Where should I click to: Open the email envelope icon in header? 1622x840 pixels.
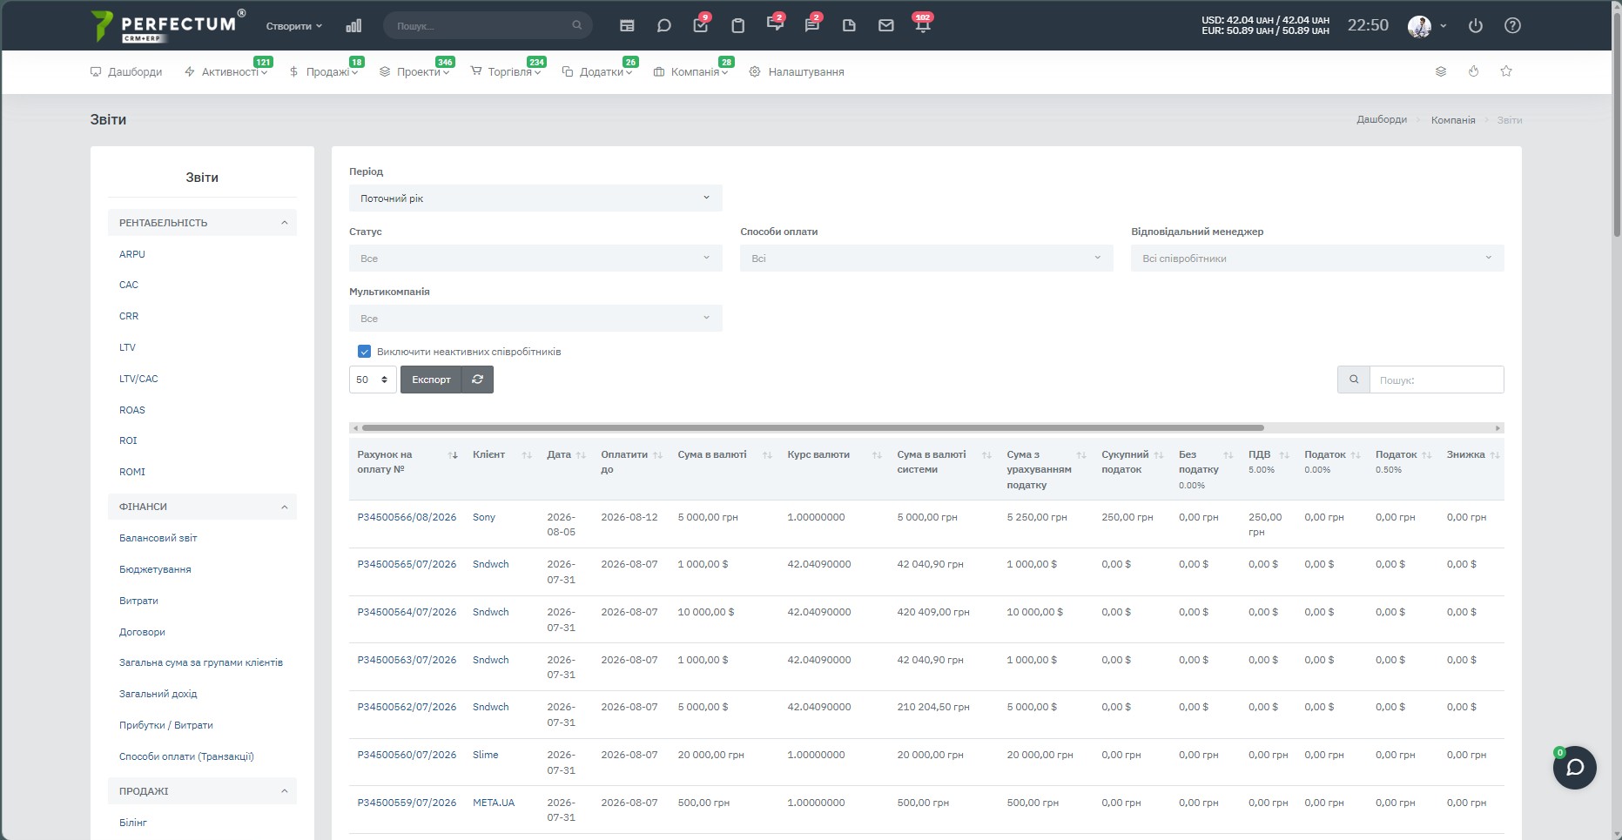[x=885, y=26]
